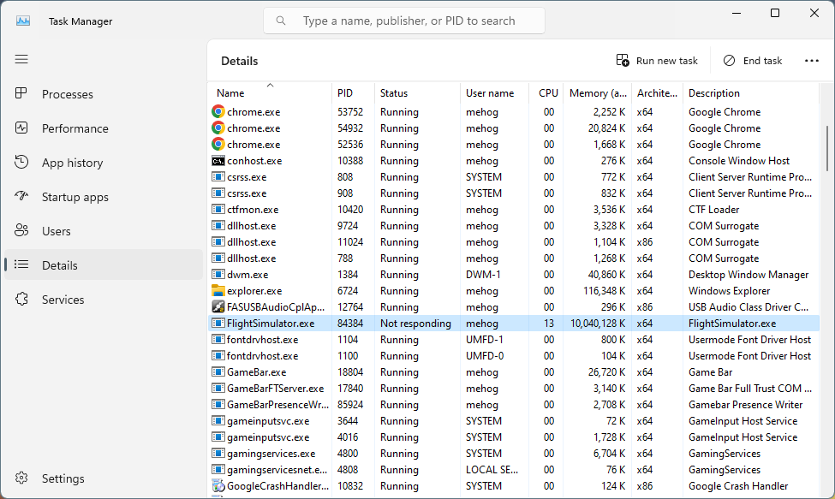Click the Chrome icon for PID 53752

(x=218, y=112)
